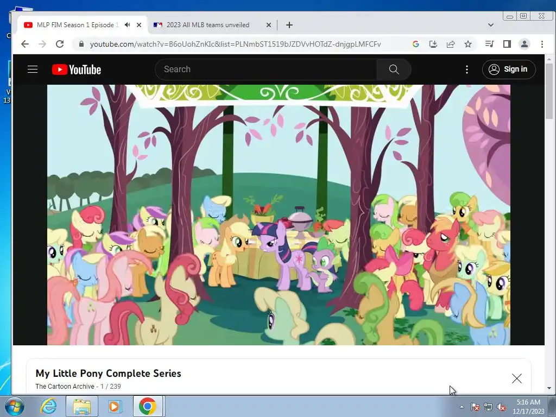Open My Little Pony Complete Series playlist title
The width and height of the screenshot is (556, 417).
coord(108,374)
